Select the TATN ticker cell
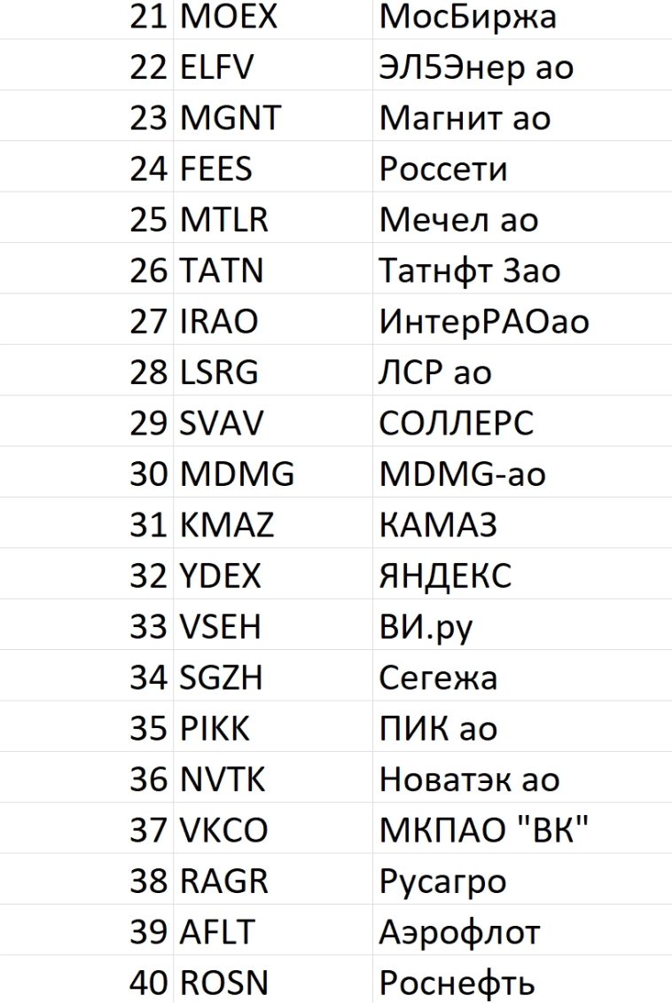 pyautogui.click(x=222, y=270)
